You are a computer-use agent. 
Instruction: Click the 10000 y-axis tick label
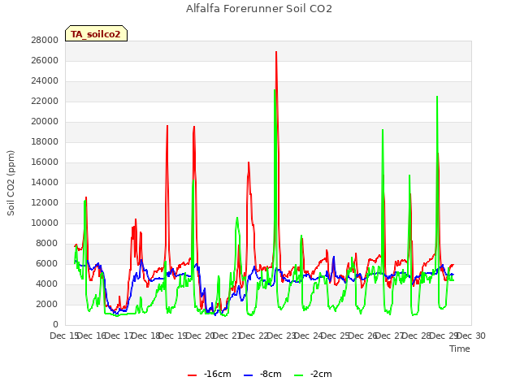[x=45, y=223]
